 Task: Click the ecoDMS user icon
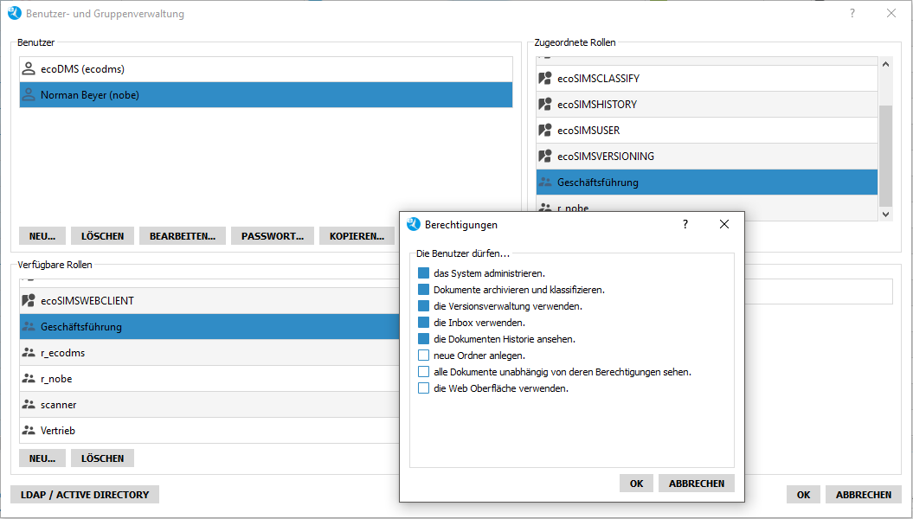(29, 69)
